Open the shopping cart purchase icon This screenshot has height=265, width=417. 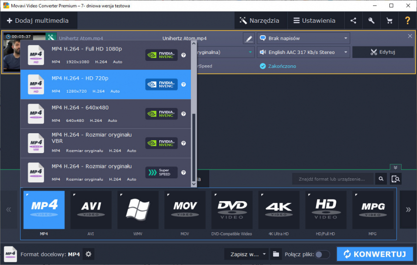[x=389, y=21]
